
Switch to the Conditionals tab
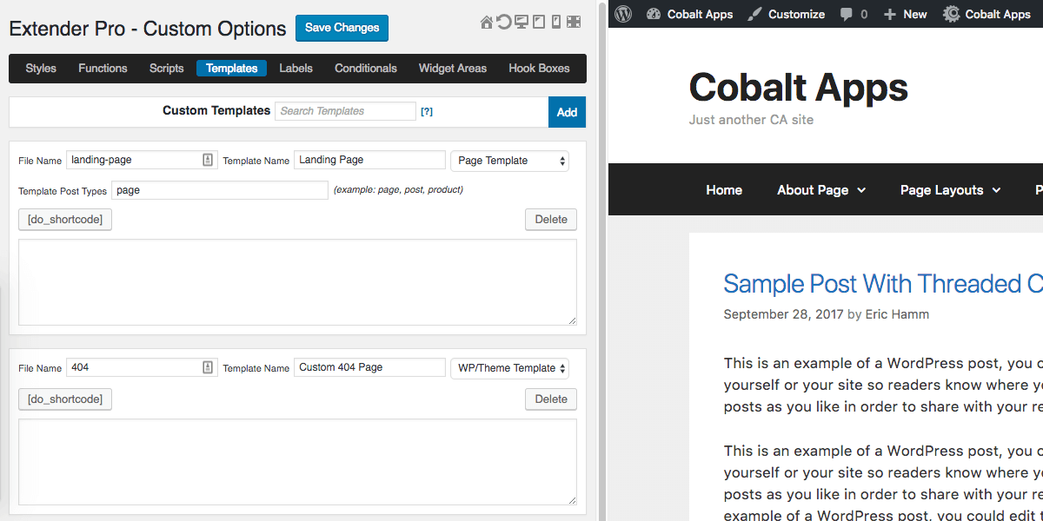click(x=366, y=69)
